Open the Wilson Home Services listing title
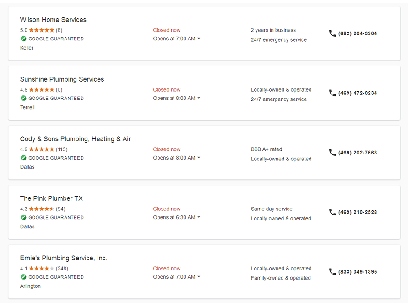 (x=53, y=20)
